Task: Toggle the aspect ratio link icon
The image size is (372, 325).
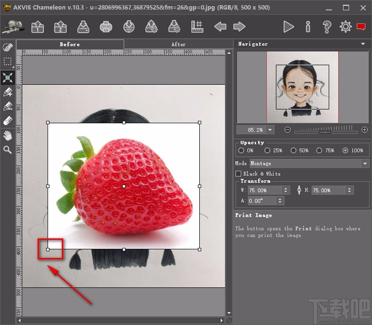Action: 299,190
